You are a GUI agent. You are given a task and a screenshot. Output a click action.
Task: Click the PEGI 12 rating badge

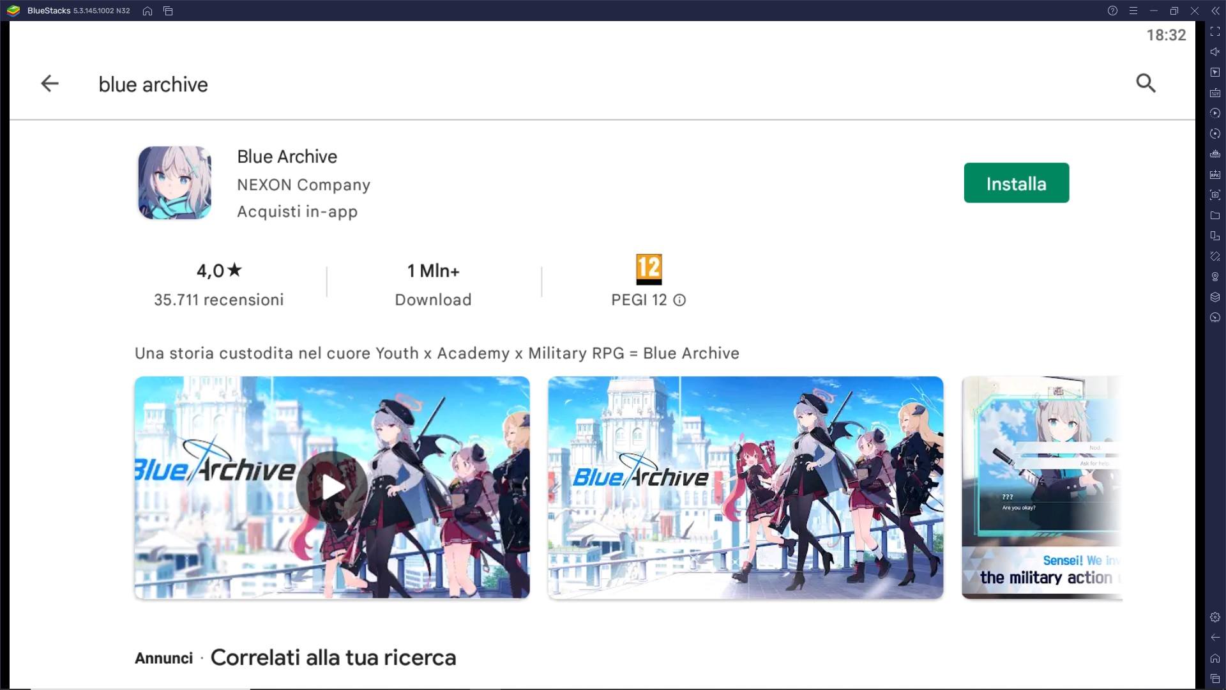coord(649,270)
